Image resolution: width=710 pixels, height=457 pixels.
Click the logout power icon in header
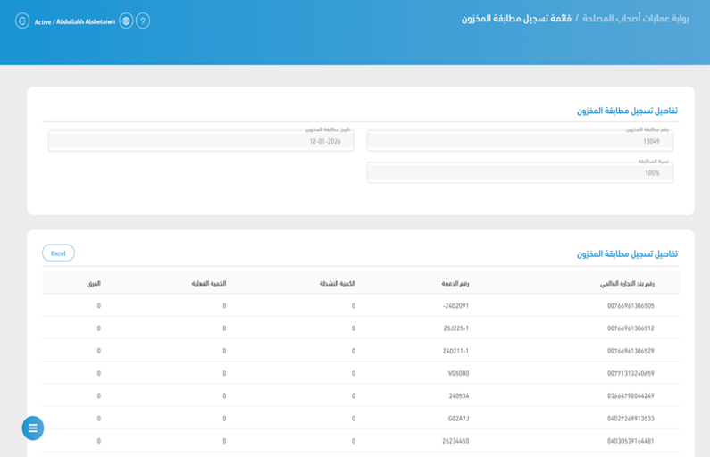[22, 21]
